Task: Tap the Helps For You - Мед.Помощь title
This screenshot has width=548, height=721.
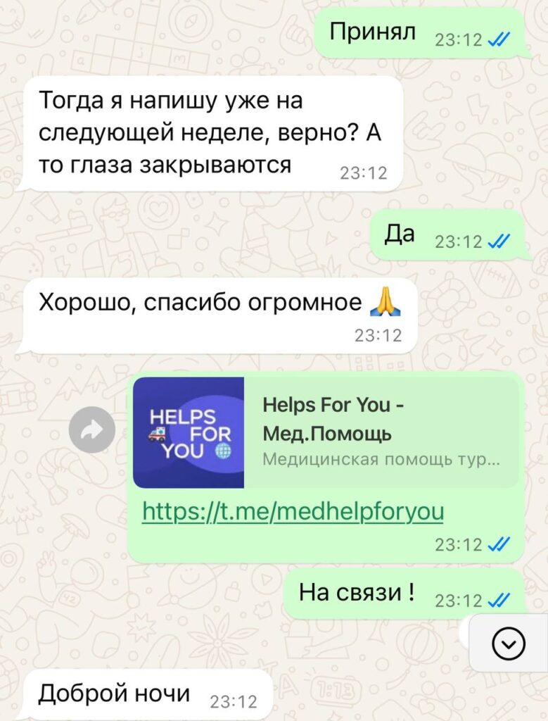Action: [x=333, y=419]
